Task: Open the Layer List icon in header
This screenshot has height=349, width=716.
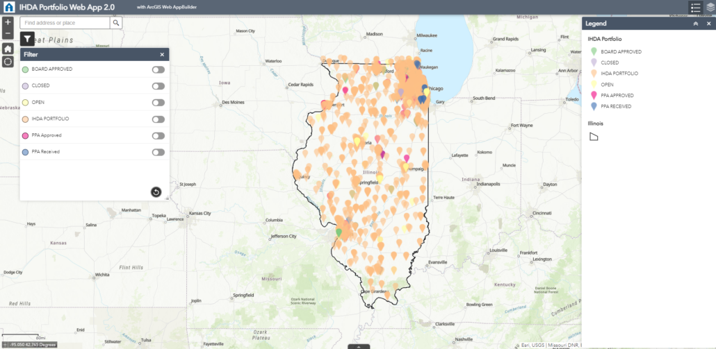Action: click(710, 8)
